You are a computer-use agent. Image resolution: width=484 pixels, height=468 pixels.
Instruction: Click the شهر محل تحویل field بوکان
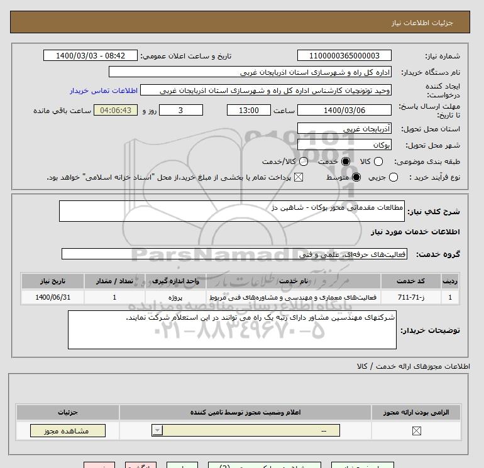pos(344,144)
